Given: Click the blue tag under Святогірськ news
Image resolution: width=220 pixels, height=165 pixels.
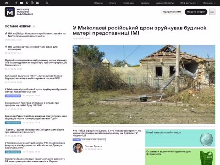Looking at the screenshot, I should coord(13,123).
